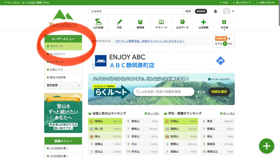Select お気に入り in the user menu
Screen dimensions: 280x158
(x=56, y=70)
